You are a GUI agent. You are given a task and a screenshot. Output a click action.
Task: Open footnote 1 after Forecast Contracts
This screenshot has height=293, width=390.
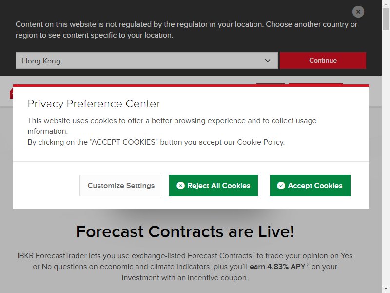pyautogui.click(x=254, y=253)
